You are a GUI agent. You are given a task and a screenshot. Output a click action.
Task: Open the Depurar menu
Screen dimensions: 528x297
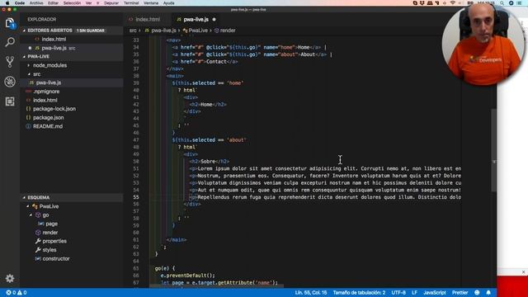tap(111, 3)
